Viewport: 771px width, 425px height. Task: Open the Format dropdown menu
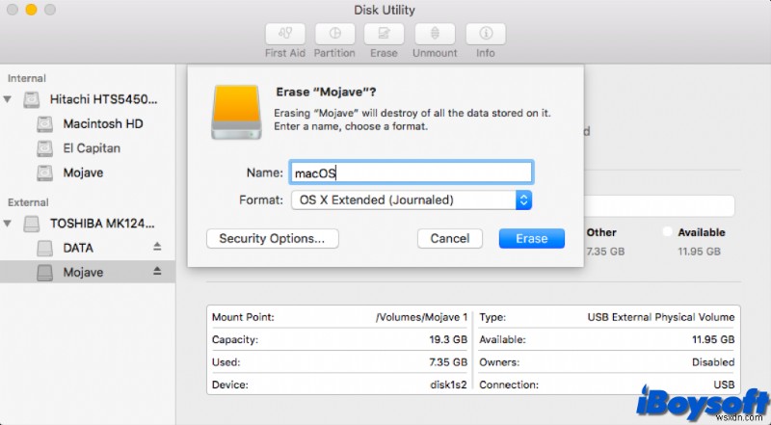tap(412, 200)
